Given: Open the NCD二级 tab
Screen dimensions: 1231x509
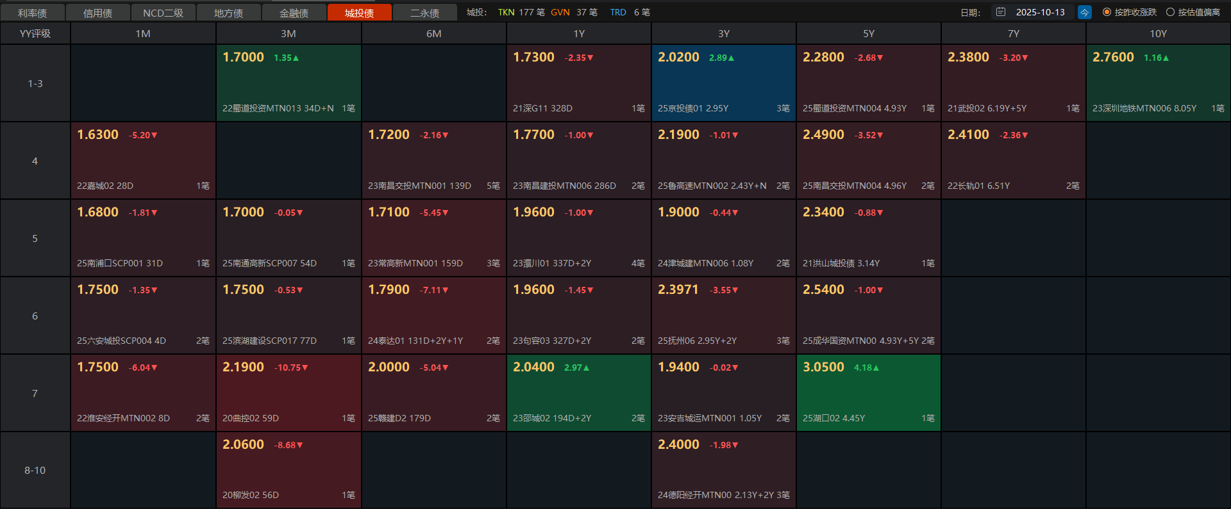Looking at the screenshot, I should click(163, 13).
